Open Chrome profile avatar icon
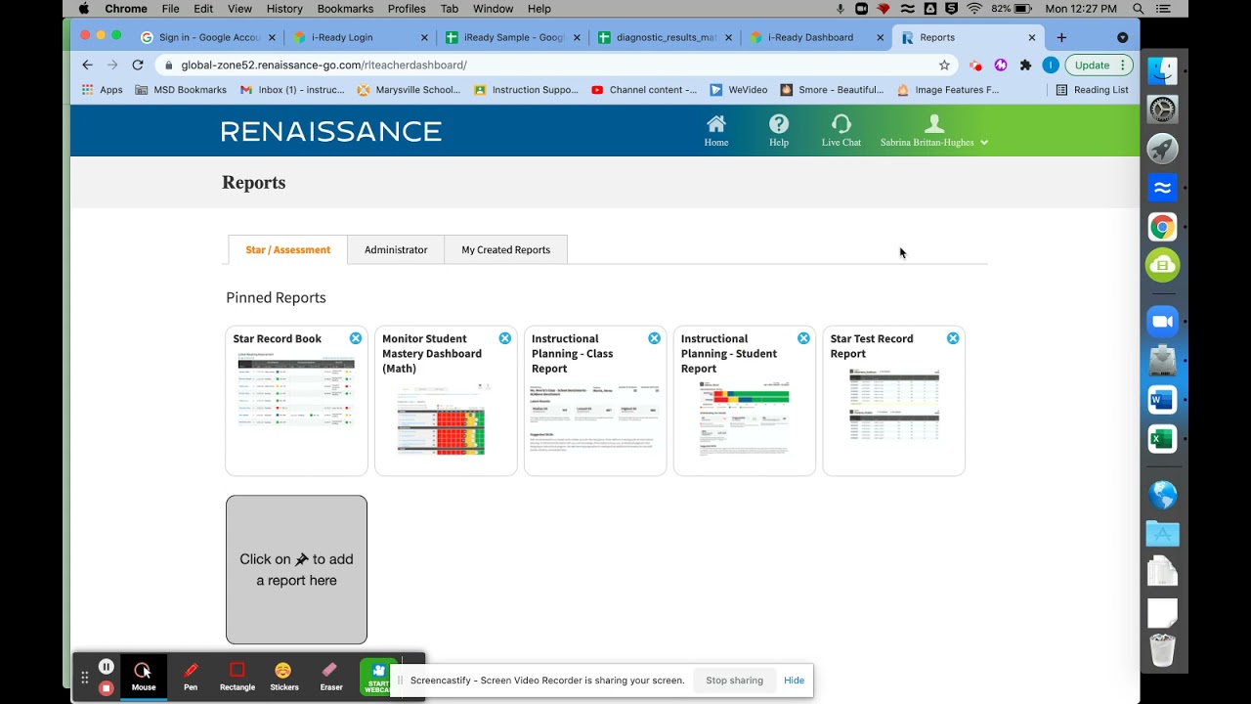 click(x=1051, y=65)
